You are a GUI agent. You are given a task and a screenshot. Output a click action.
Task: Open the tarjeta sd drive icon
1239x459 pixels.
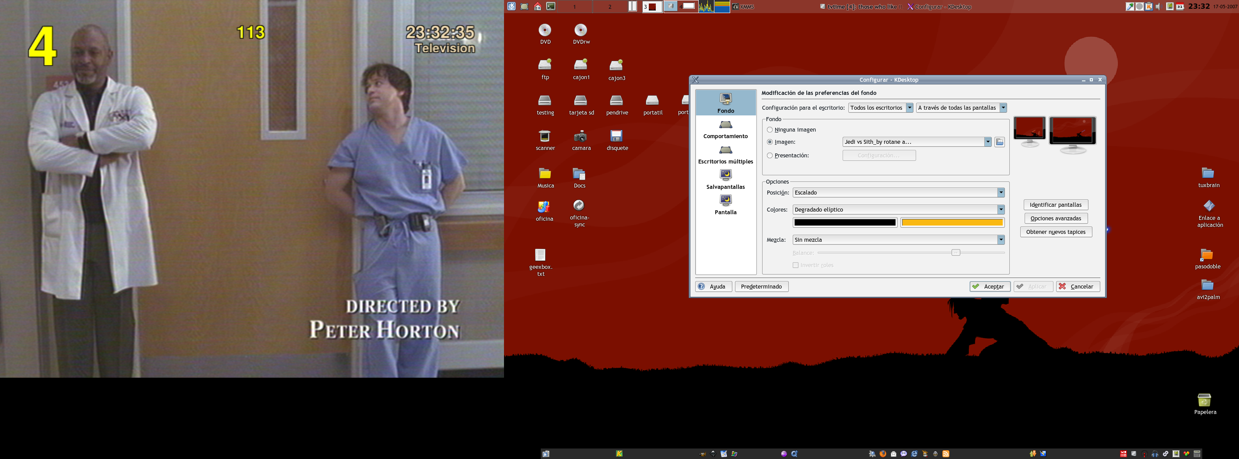coord(581,105)
